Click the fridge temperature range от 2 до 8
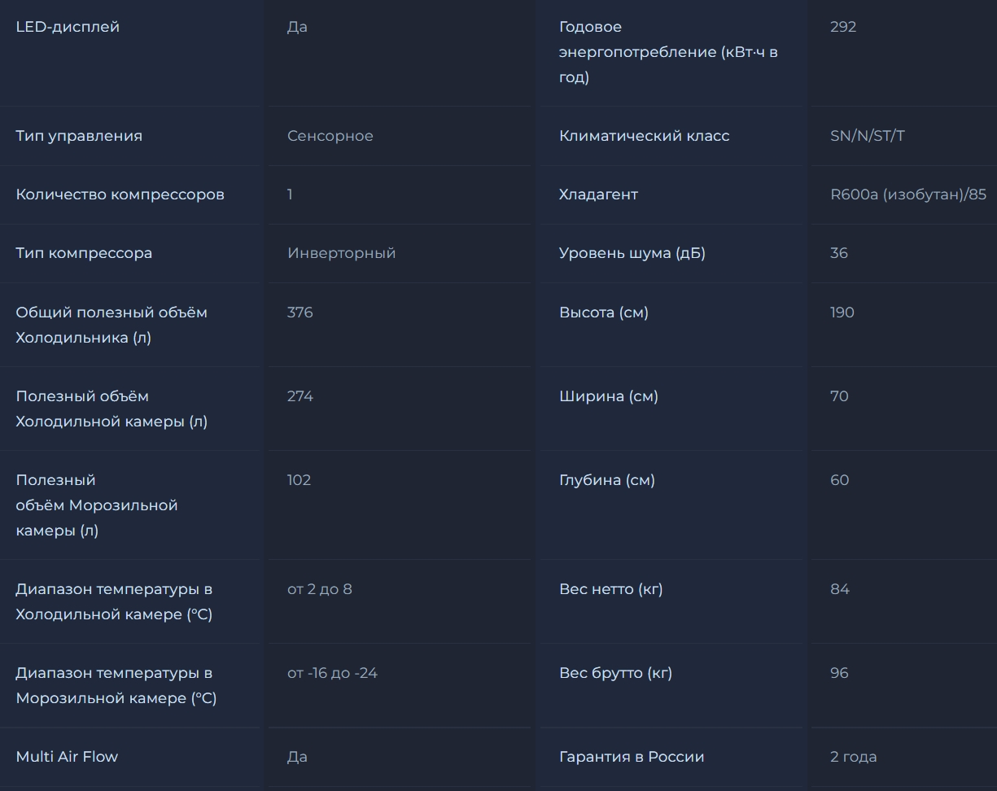This screenshot has width=997, height=791. pos(320,589)
